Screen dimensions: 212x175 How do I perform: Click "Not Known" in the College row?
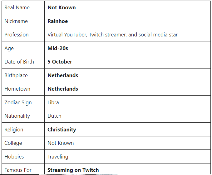point(61,143)
